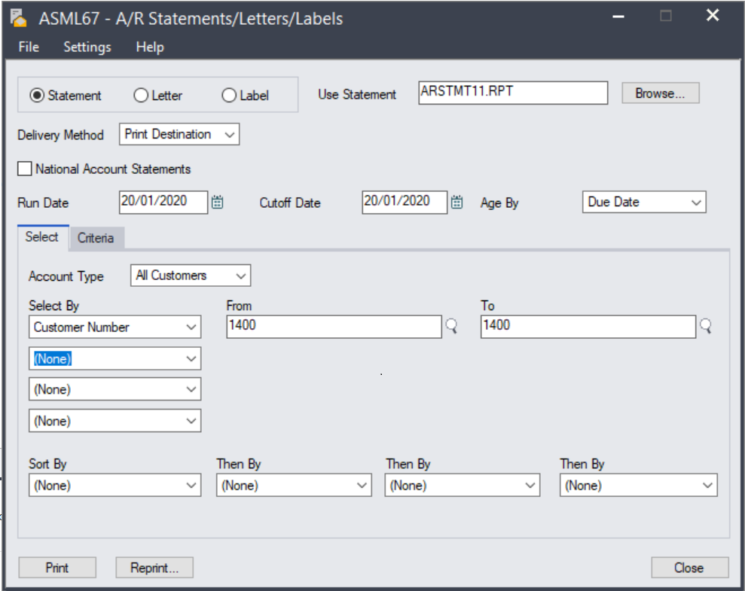Image resolution: width=745 pixels, height=591 pixels.
Task: Select the Label radio button
Action: (x=229, y=96)
